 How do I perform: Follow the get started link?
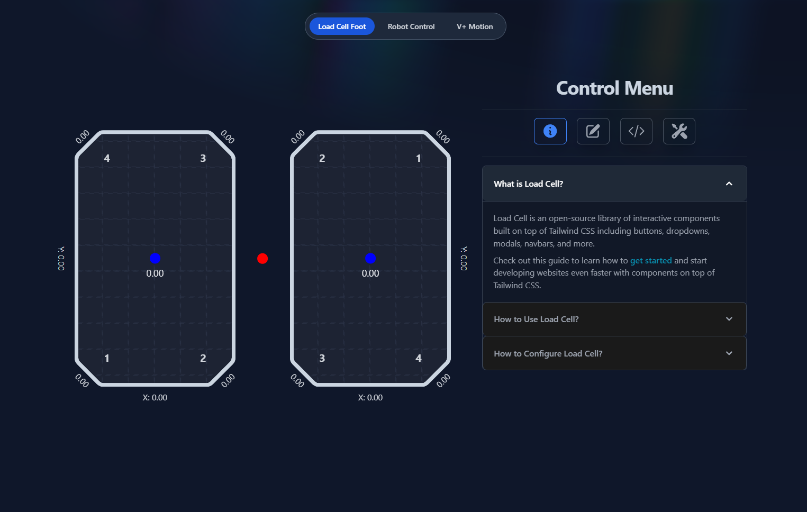pyautogui.click(x=650, y=260)
